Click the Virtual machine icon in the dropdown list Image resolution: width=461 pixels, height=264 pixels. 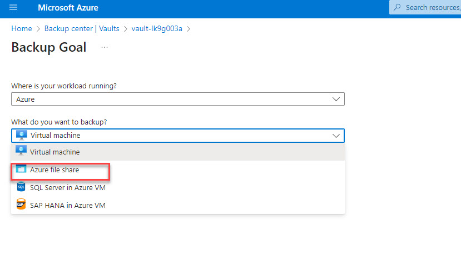[21, 152]
